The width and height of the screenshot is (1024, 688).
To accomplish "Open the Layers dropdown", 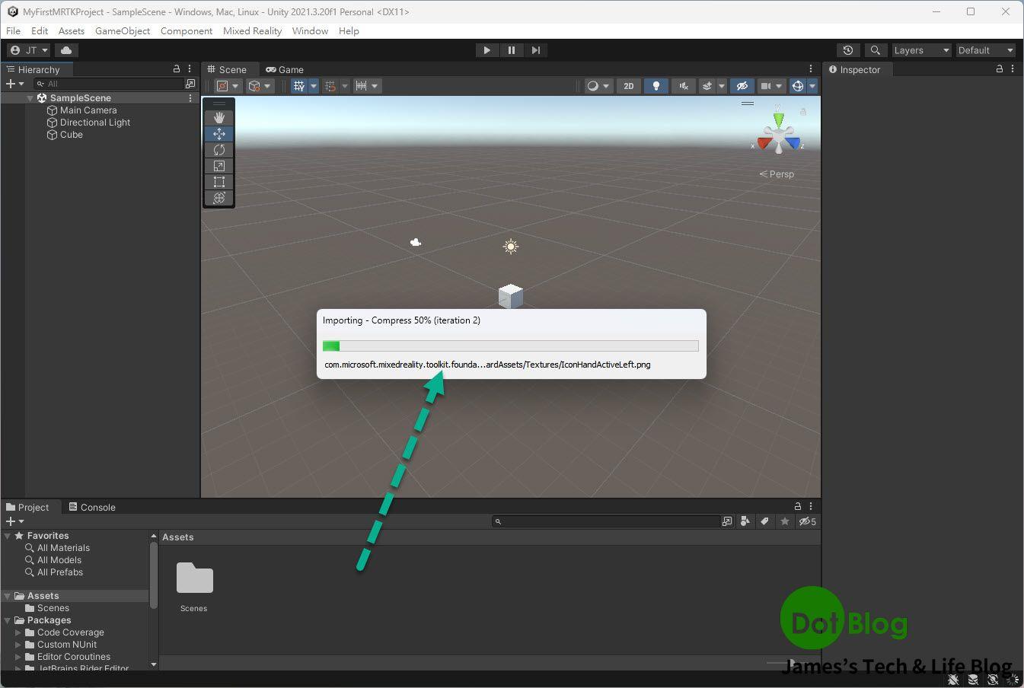I will tap(922, 50).
